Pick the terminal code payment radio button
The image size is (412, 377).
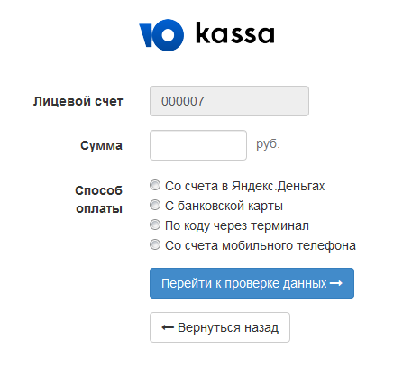pyautogui.click(x=155, y=225)
